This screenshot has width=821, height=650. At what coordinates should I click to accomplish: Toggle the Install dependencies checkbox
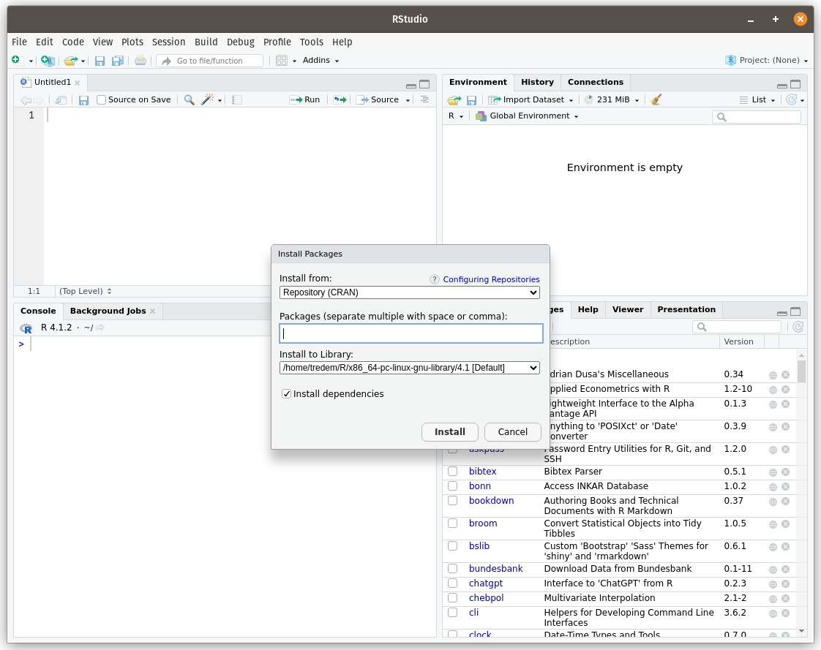(x=287, y=394)
